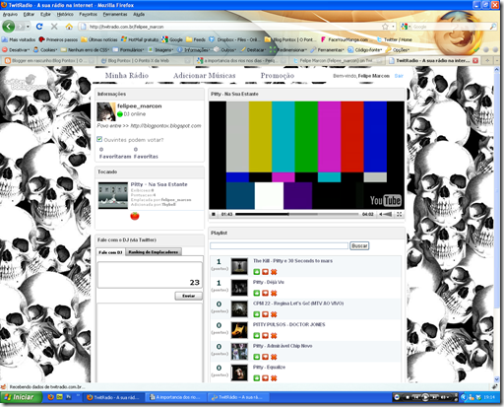Screen dimensions: 504x407
Task: Remove The Kill from the playlist
Action: click(x=274, y=272)
